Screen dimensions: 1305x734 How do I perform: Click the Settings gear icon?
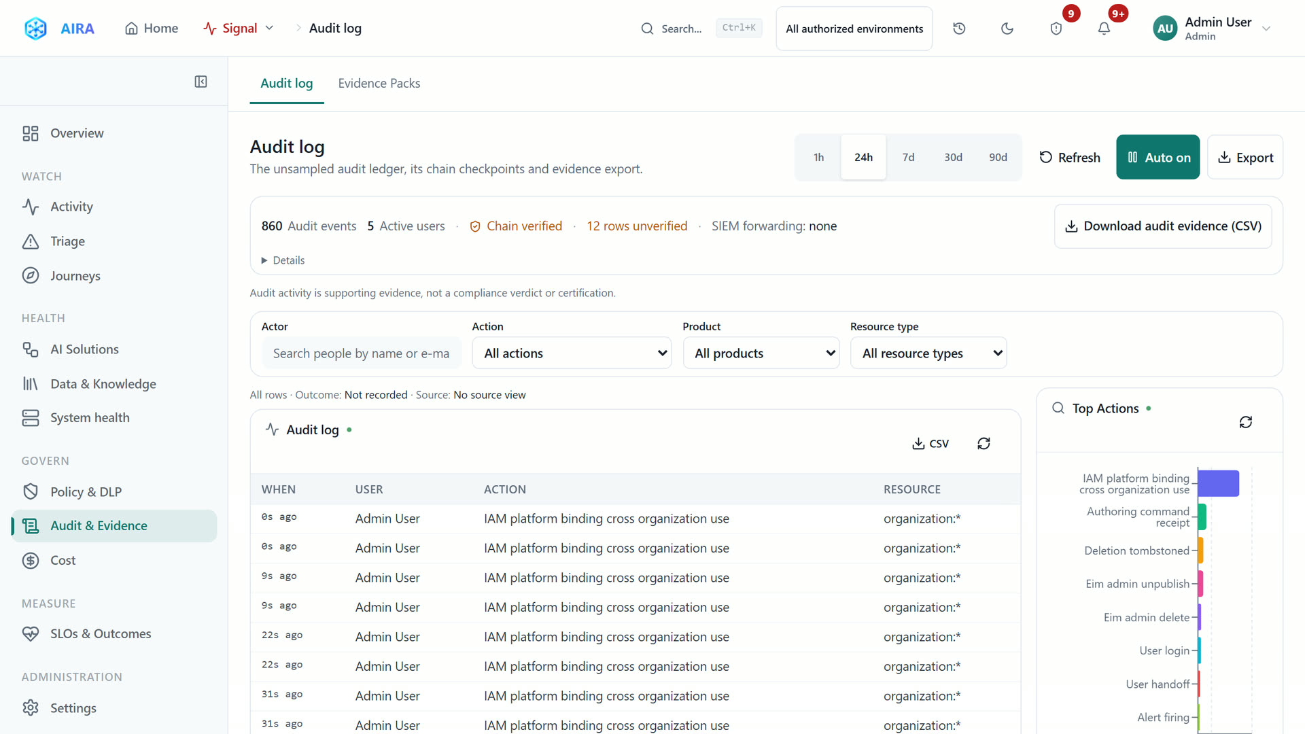(31, 708)
